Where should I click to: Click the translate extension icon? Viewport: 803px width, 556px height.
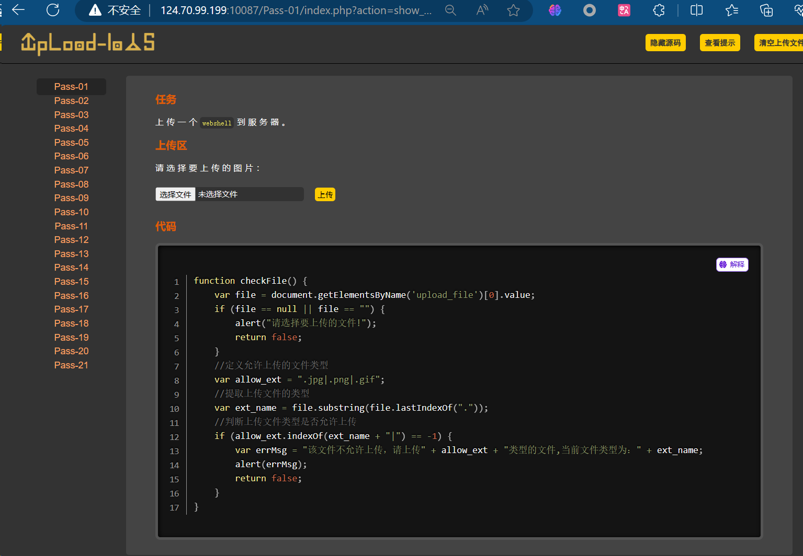pos(624,10)
